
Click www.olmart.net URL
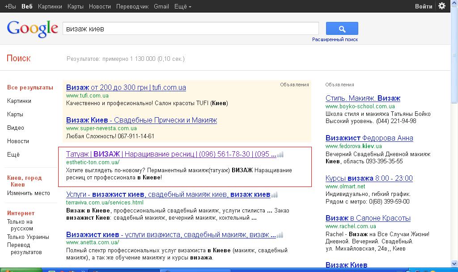(345, 187)
